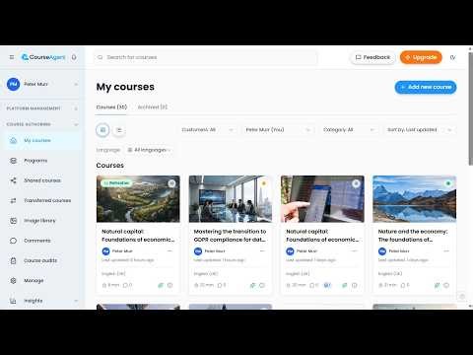The width and height of the screenshot is (473, 355).
Task: Open the river valley landscape course thumbnail
Action: tap(138, 199)
